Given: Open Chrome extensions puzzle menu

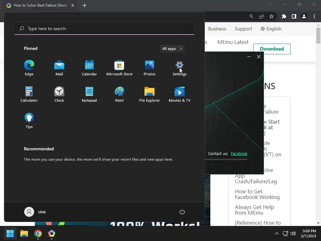Looking at the screenshot, I should [x=284, y=16].
